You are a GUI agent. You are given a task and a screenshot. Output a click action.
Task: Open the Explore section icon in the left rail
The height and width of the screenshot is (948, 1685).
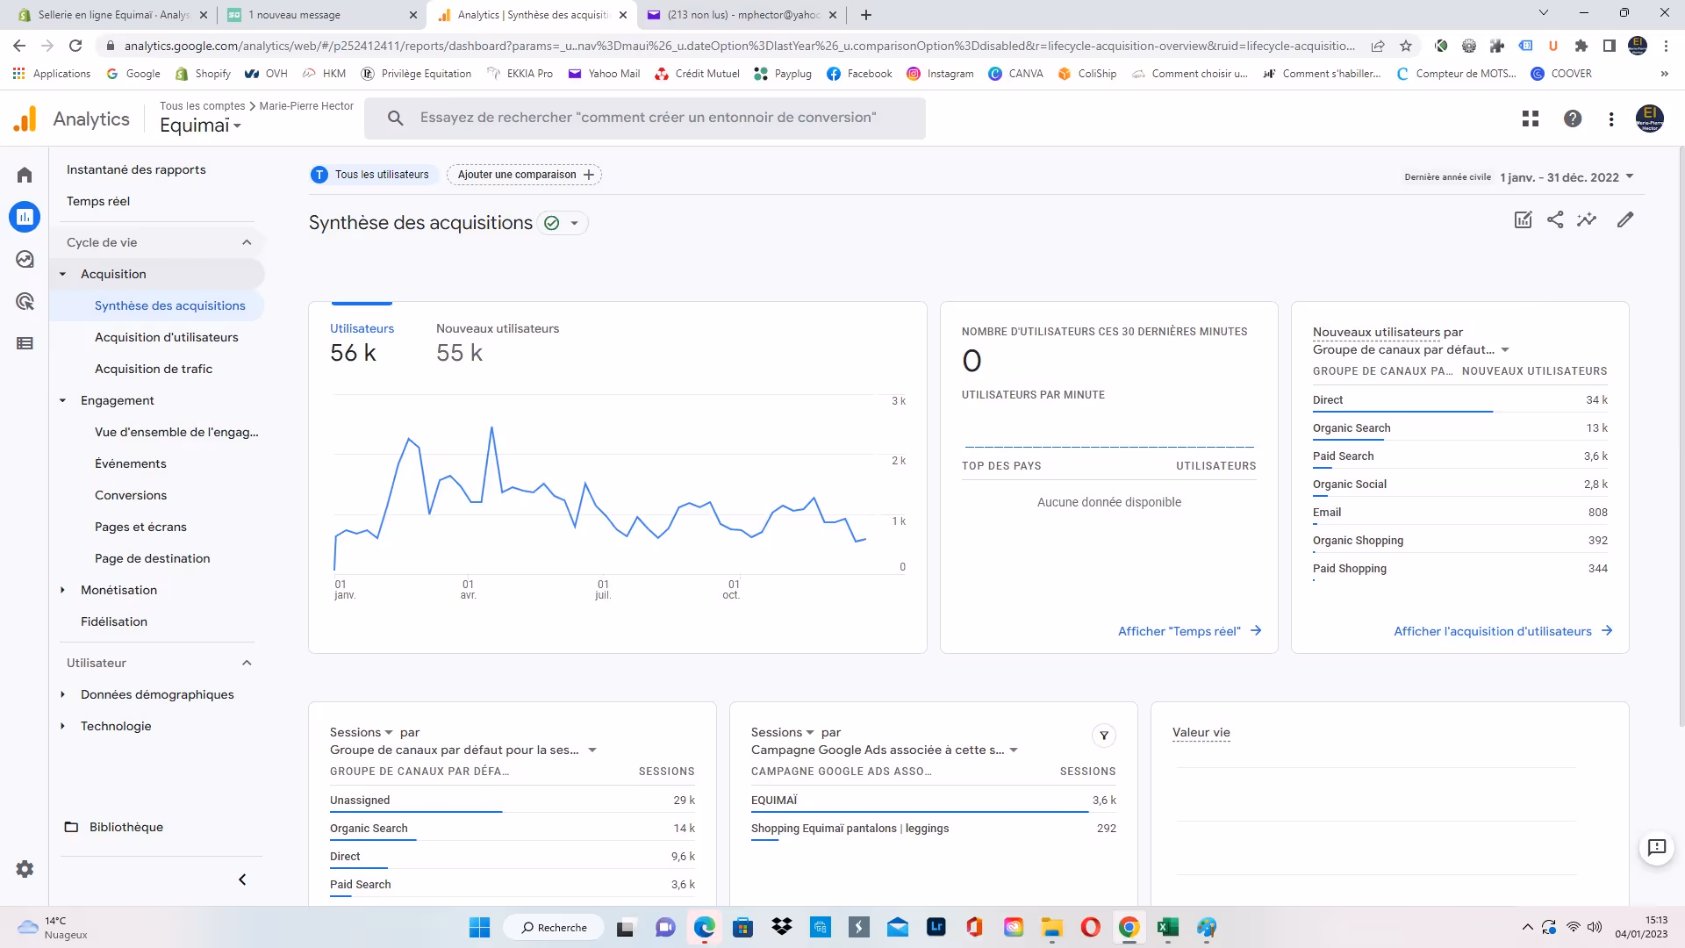click(x=25, y=259)
